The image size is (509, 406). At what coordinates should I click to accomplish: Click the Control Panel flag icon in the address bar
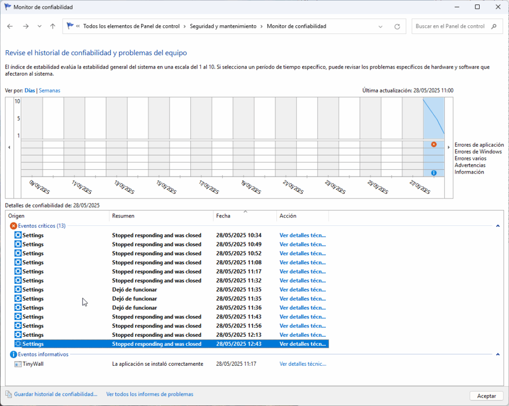click(70, 26)
